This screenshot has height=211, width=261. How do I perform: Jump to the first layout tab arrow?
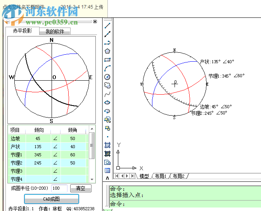tap(117, 176)
